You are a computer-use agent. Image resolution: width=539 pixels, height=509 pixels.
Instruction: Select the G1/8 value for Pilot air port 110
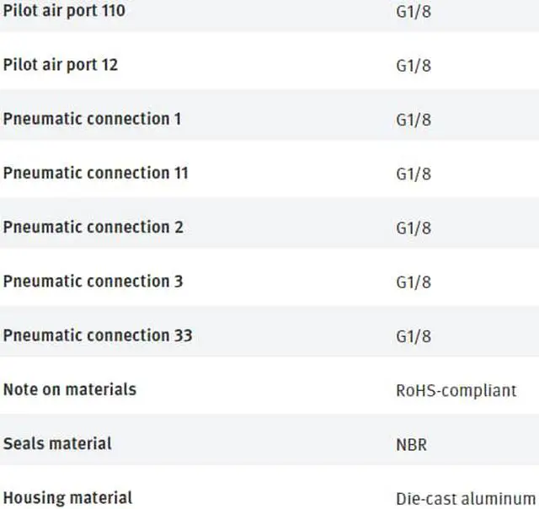[413, 13]
